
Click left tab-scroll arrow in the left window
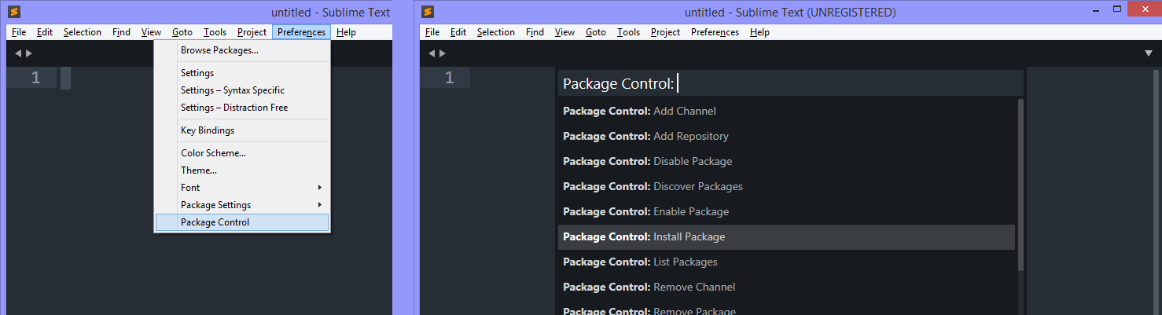pos(19,53)
